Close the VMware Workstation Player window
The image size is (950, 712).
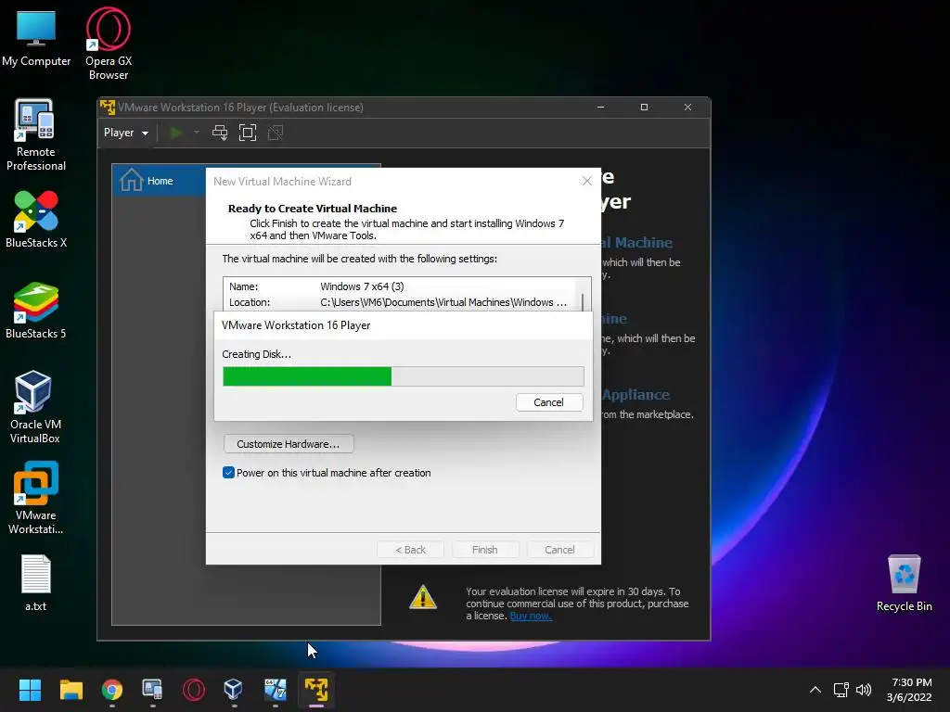coord(687,108)
